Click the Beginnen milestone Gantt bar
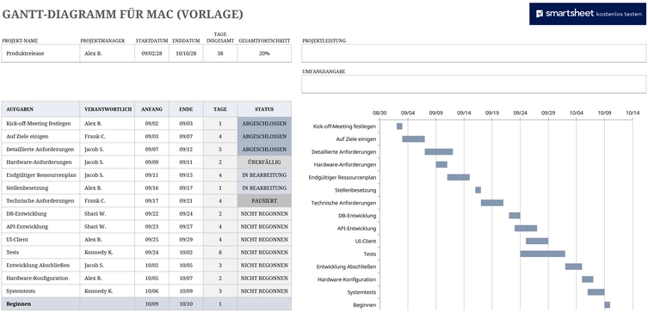 (x=607, y=305)
